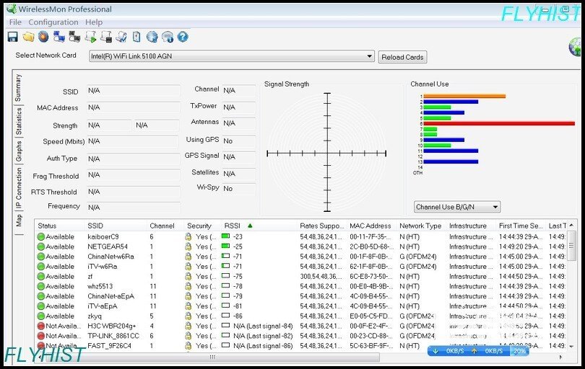Sort the list by Channel column header
Screen dimensions: 585x369
tap(162, 226)
